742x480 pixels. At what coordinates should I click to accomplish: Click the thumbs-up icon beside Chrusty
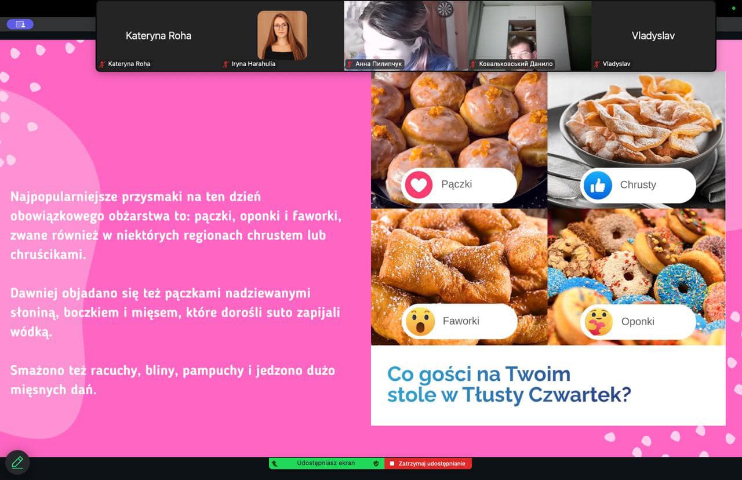(x=598, y=186)
